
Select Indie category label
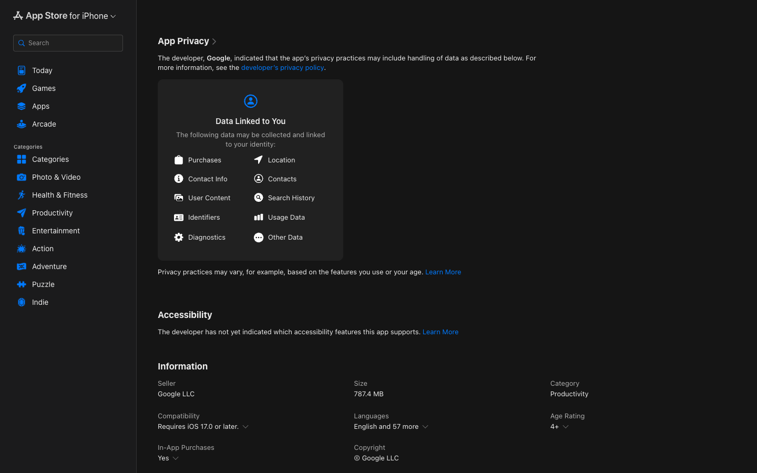pyautogui.click(x=40, y=302)
